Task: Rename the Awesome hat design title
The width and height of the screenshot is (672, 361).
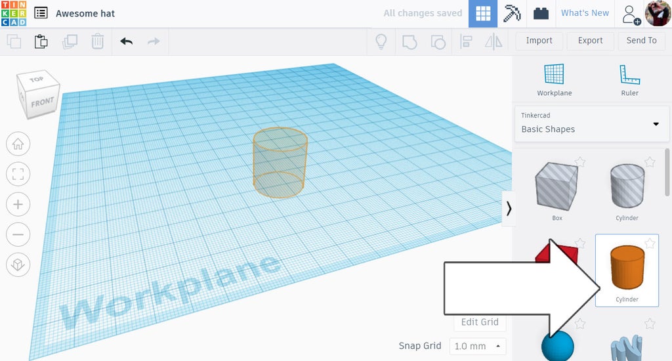Action: [85, 14]
